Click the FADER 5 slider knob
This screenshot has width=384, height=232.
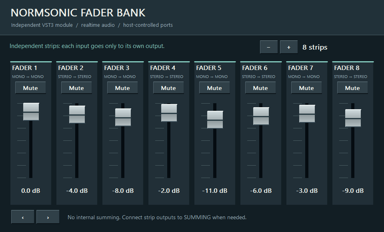215,120
